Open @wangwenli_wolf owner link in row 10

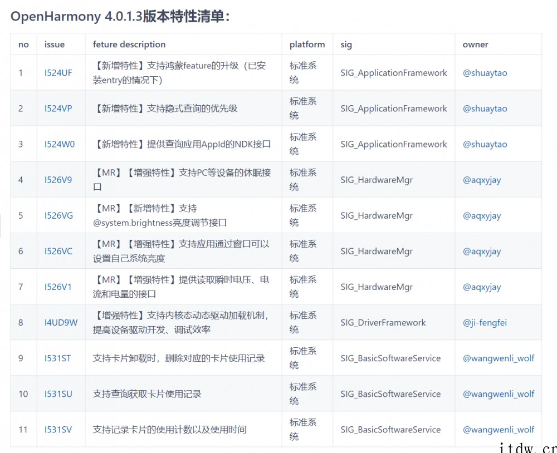click(499, 393)
